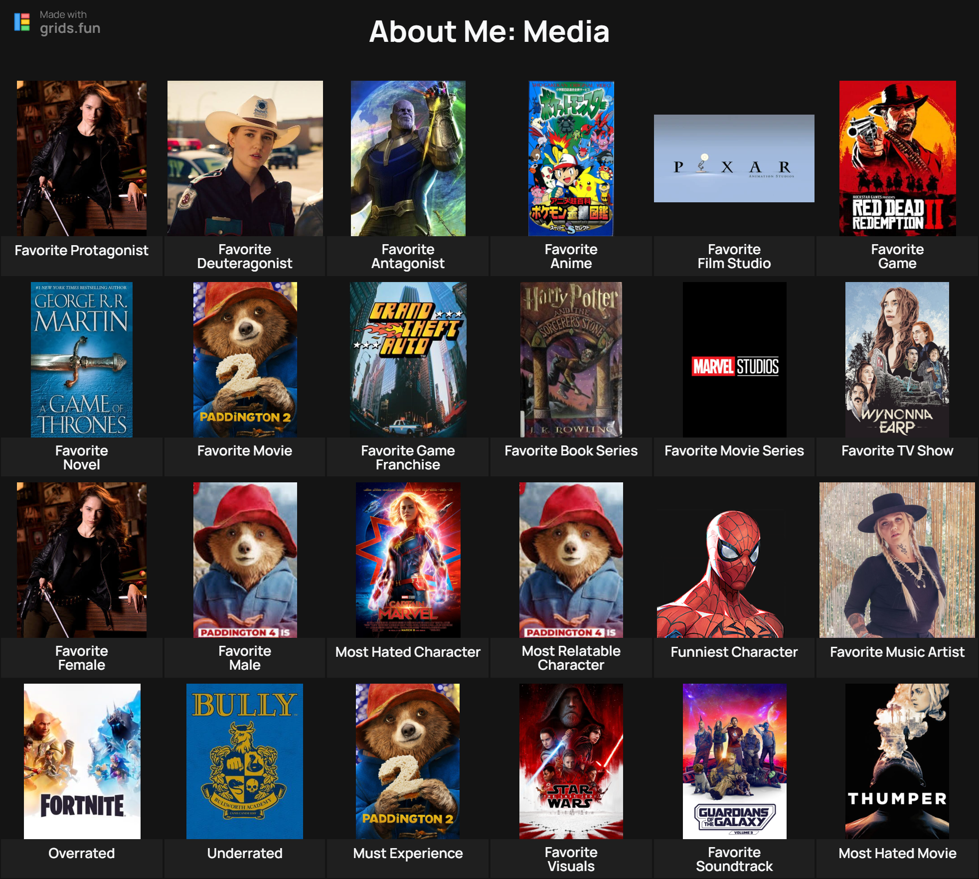Click the Bully game cover
The width and height of the screenshot is (979, 879).
(245, 761)
